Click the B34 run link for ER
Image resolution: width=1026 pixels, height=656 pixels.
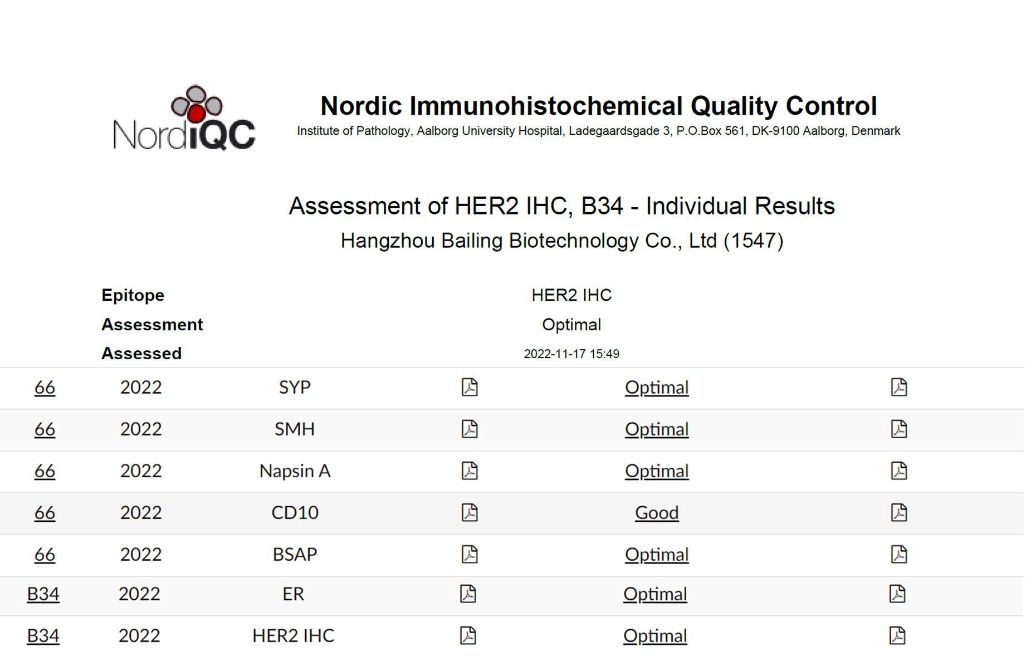pos(43,594)
